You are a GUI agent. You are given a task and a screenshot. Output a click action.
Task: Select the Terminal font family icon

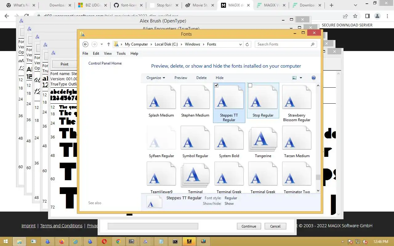(x=195, y=175)
